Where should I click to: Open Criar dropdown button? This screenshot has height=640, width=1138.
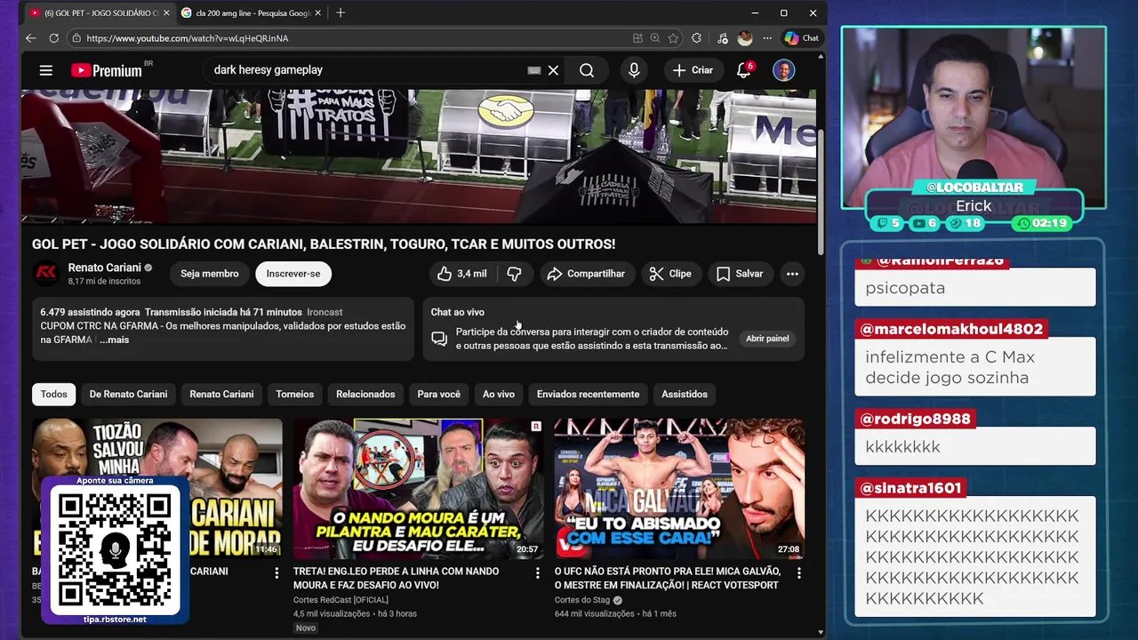[693, 70]
